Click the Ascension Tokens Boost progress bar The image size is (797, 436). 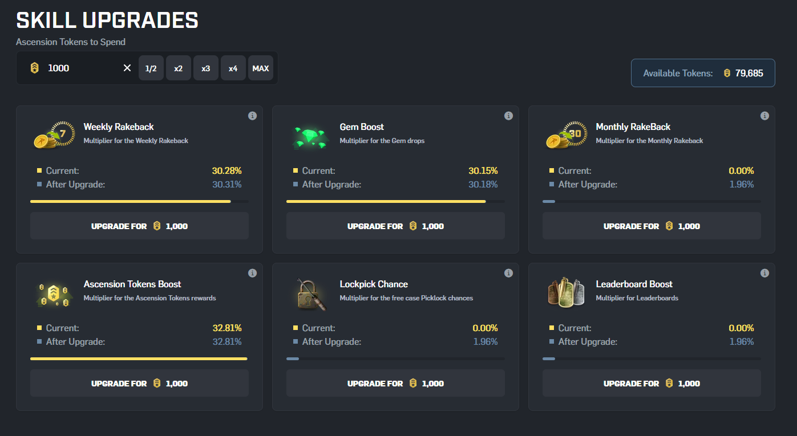tap(139, 358)
